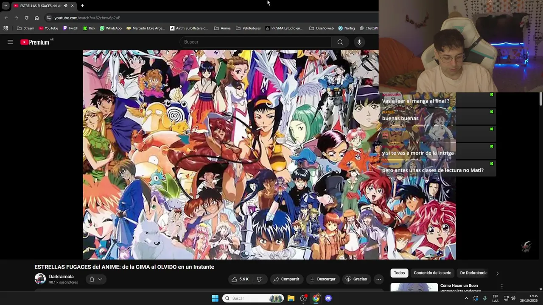This screenshot has height=305, width=543.
Task: Click the Windows taskbar Buscar search box
Action: coord(253,298)
